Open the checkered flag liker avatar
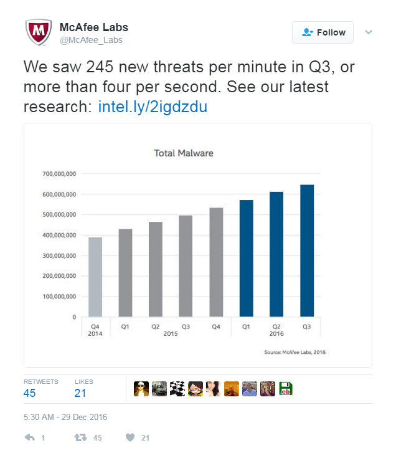 click(x=177, y=389)
